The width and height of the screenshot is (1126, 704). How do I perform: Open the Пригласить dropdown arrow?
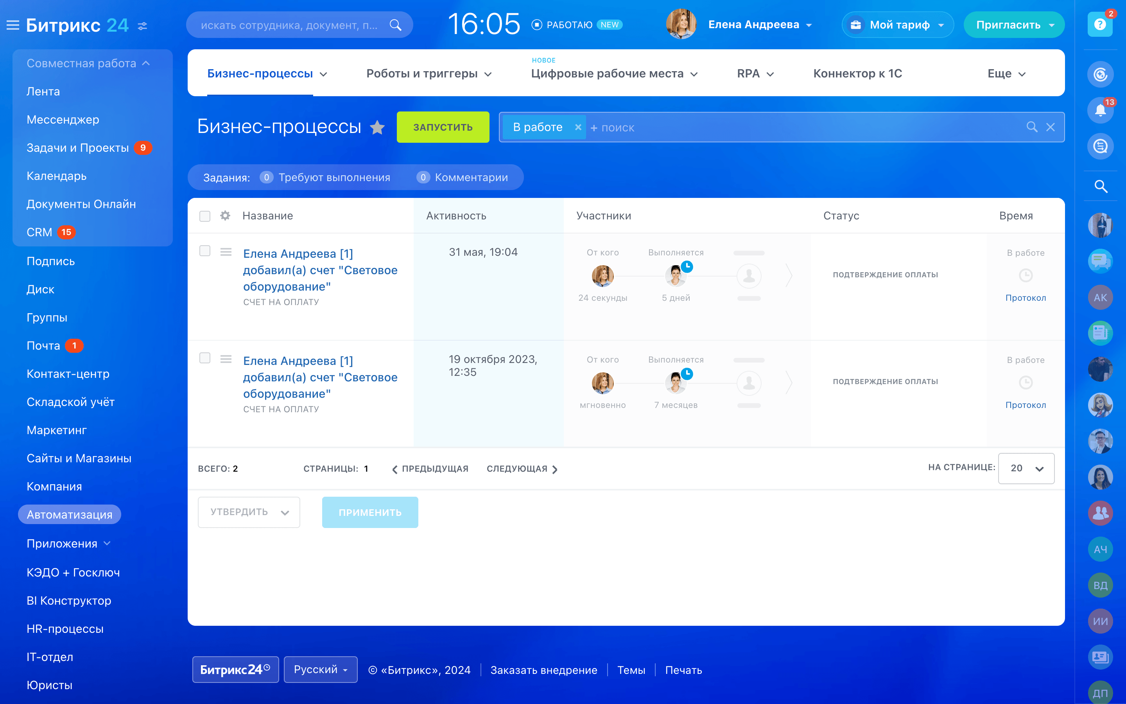pos(1052,25)
